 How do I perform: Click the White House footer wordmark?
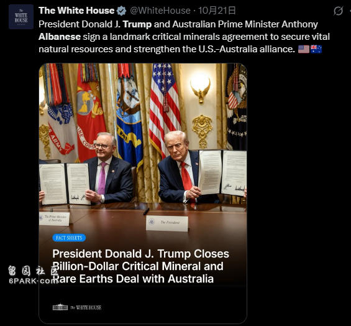click(x=86, y=307)
